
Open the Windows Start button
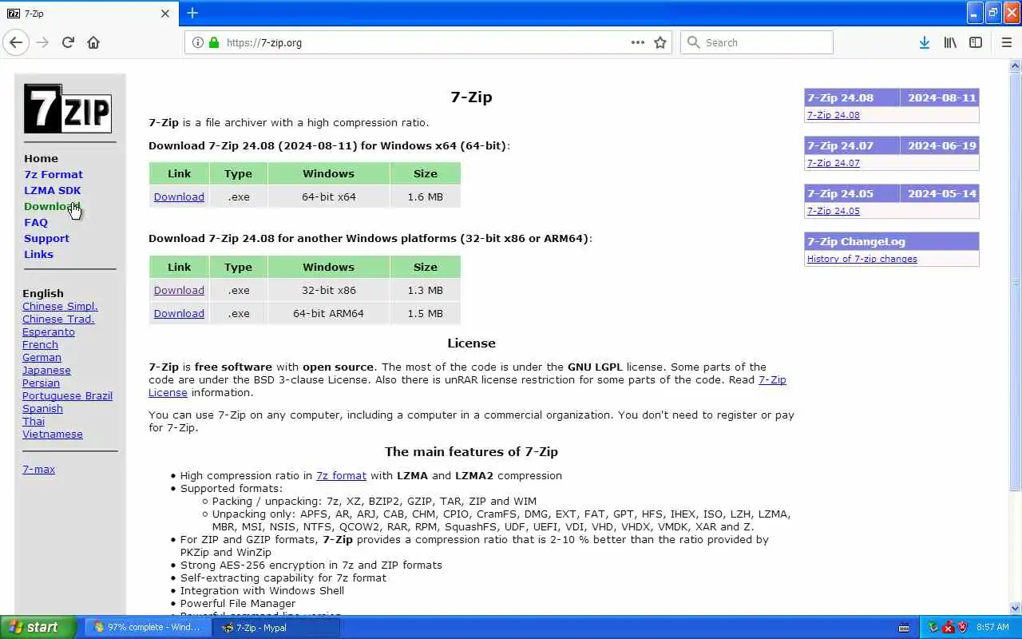pyautogui.click(x=38, y=627)
